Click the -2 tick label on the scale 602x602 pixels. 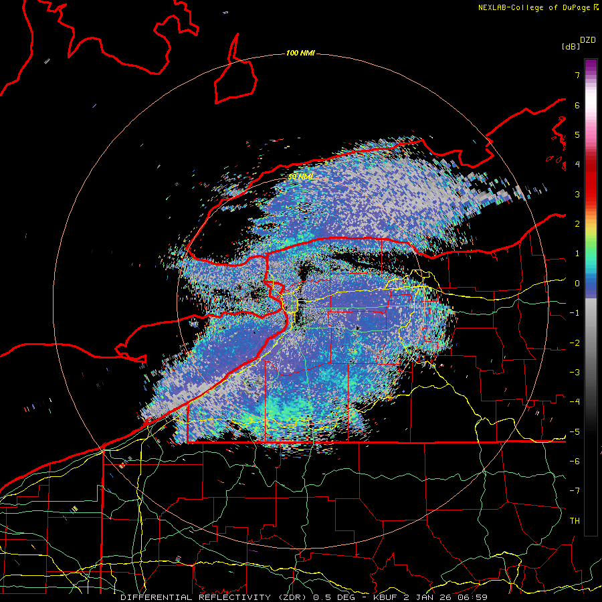(x=575, y=343)
